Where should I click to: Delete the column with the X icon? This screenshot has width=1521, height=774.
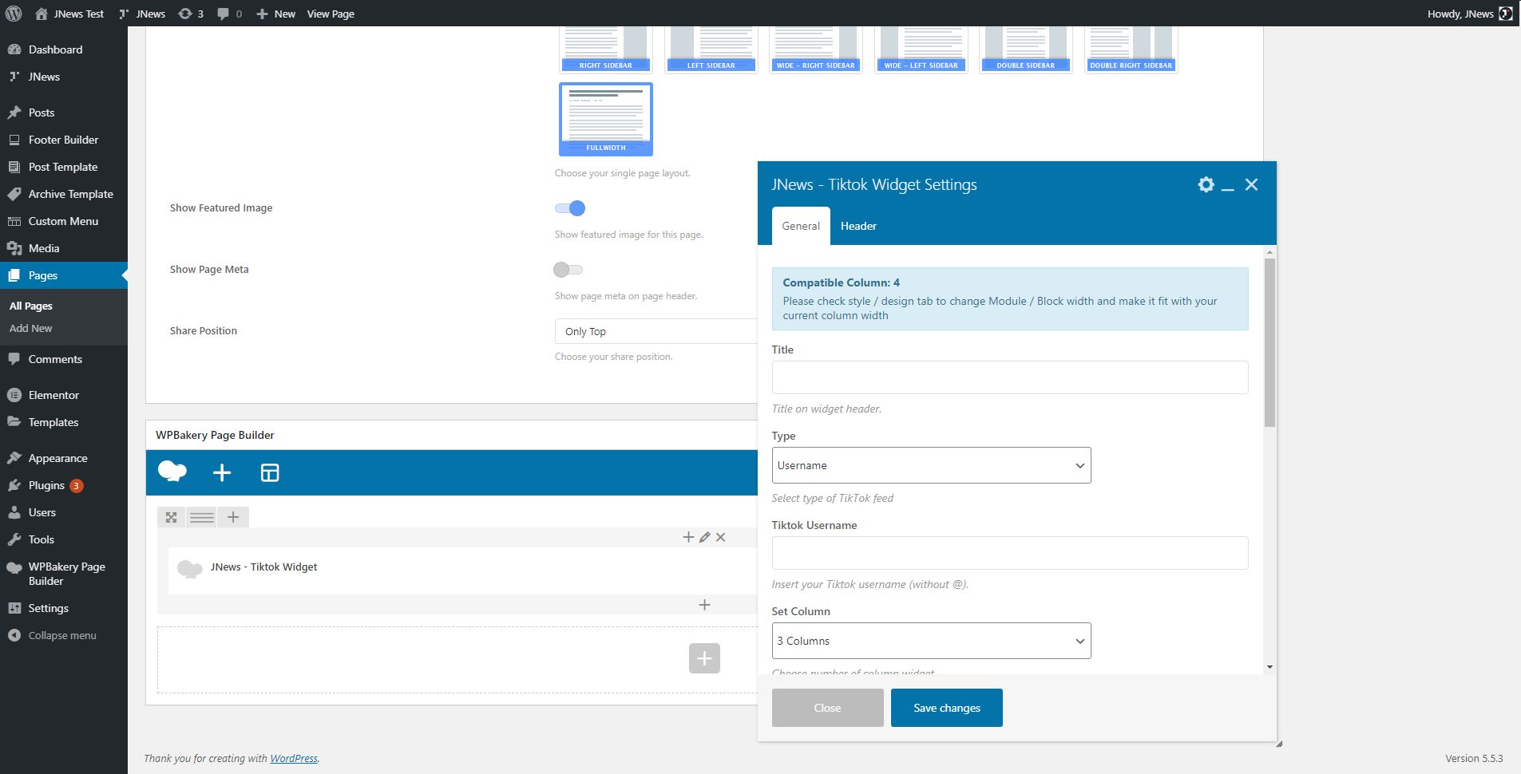tap(720, 538)
